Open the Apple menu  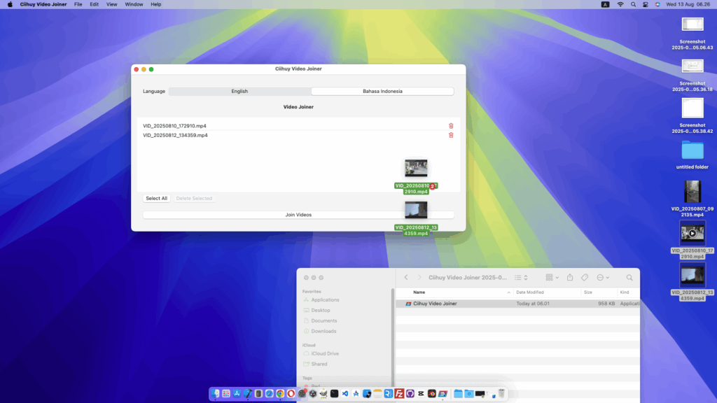(10, 5)
